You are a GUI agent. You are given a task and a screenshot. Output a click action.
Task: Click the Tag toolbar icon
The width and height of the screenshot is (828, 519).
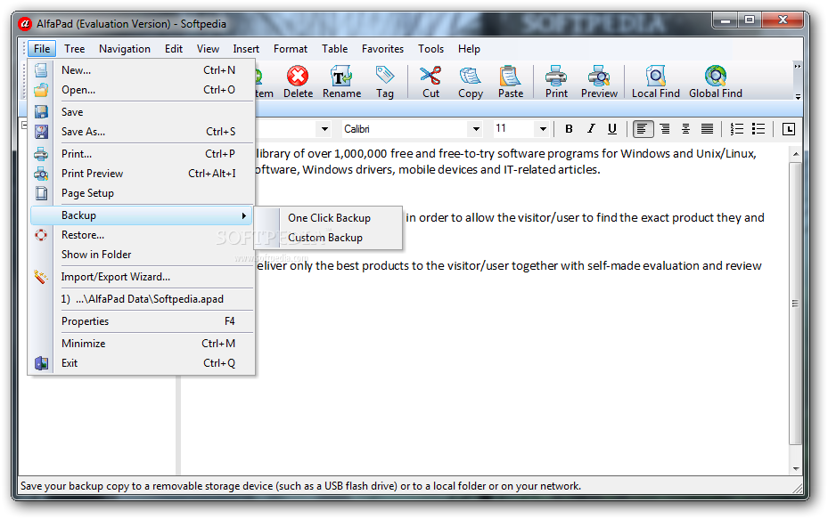(x=384, y=82)
